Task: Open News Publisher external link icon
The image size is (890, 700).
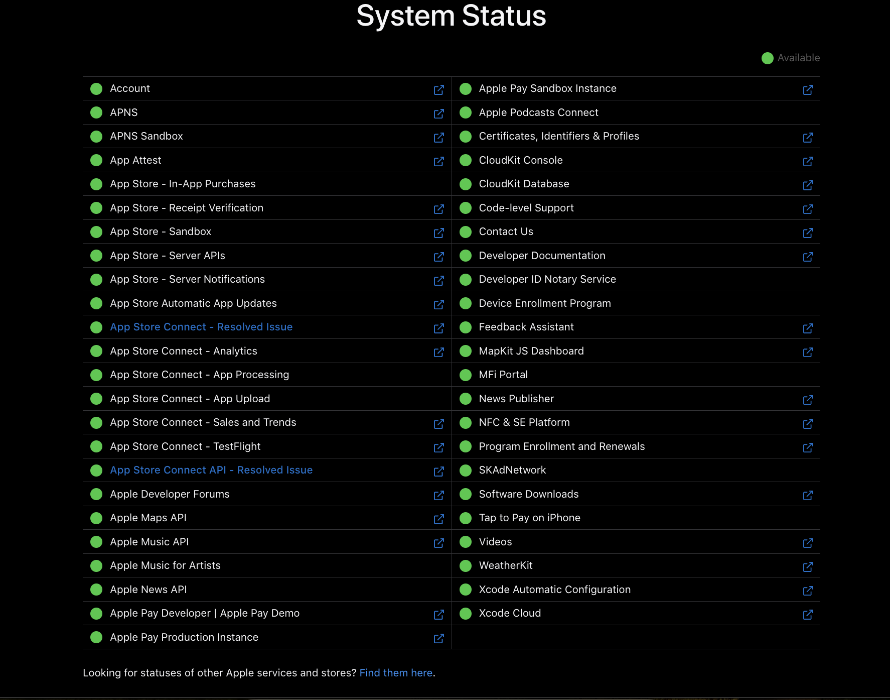Action: [x=808, y=400]
